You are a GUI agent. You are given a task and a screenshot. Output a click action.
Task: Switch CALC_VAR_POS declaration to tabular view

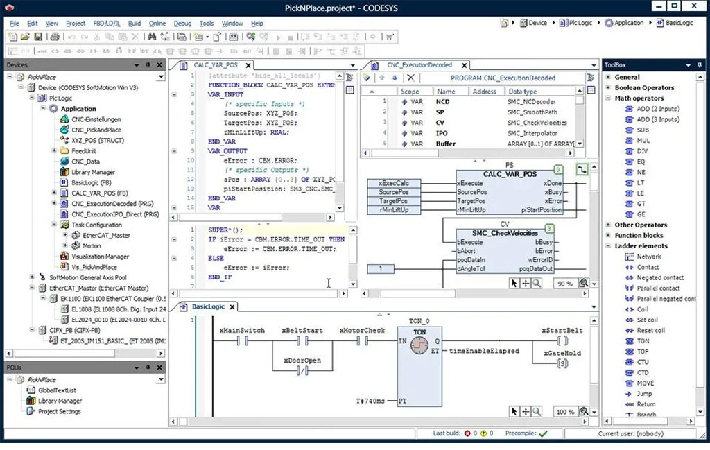coord(349,90)
